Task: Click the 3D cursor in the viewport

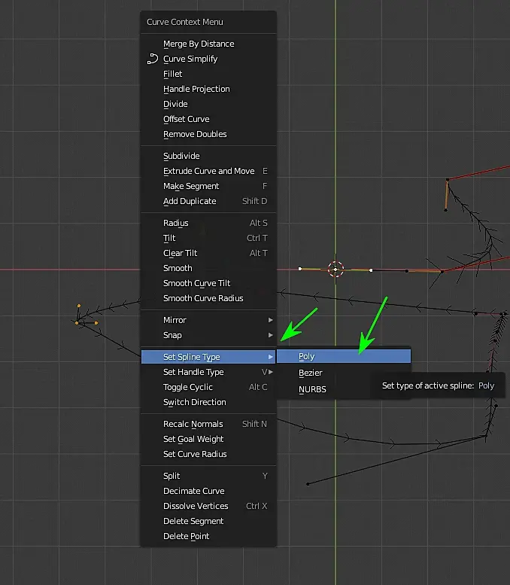Action: [x=335, y=269]
